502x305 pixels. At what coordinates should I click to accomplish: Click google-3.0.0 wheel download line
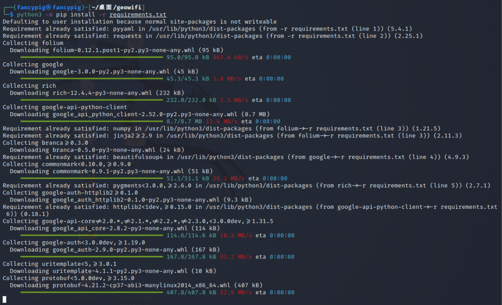point(104,72)
